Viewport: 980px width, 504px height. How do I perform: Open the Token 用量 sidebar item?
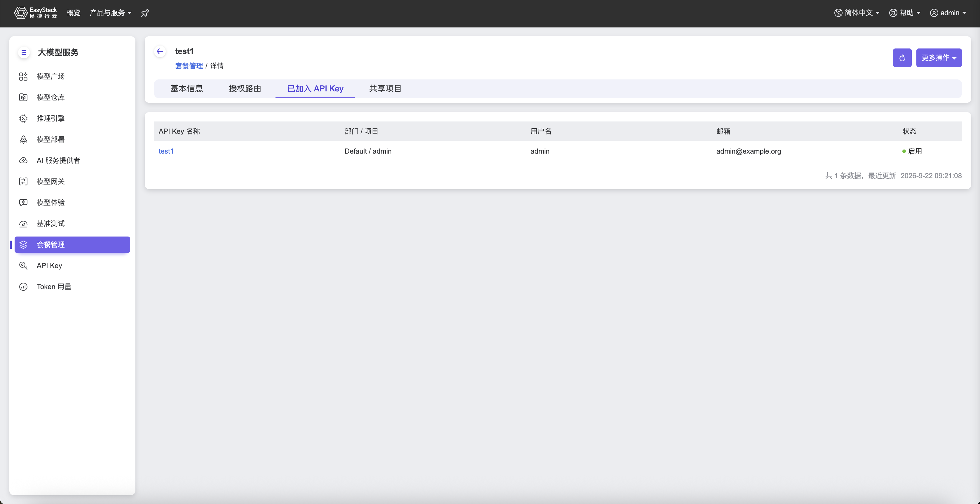(72, 287)
